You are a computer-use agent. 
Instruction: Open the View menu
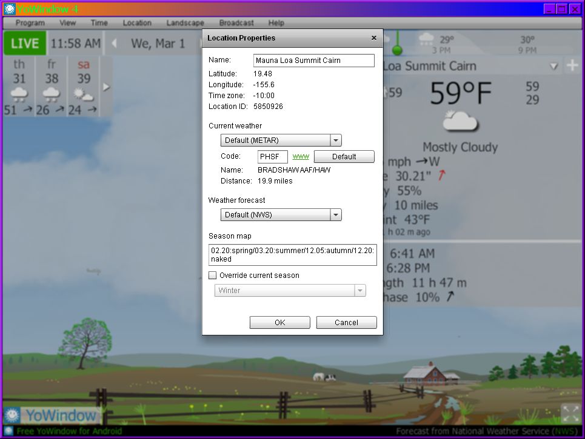tap(67, 23)
